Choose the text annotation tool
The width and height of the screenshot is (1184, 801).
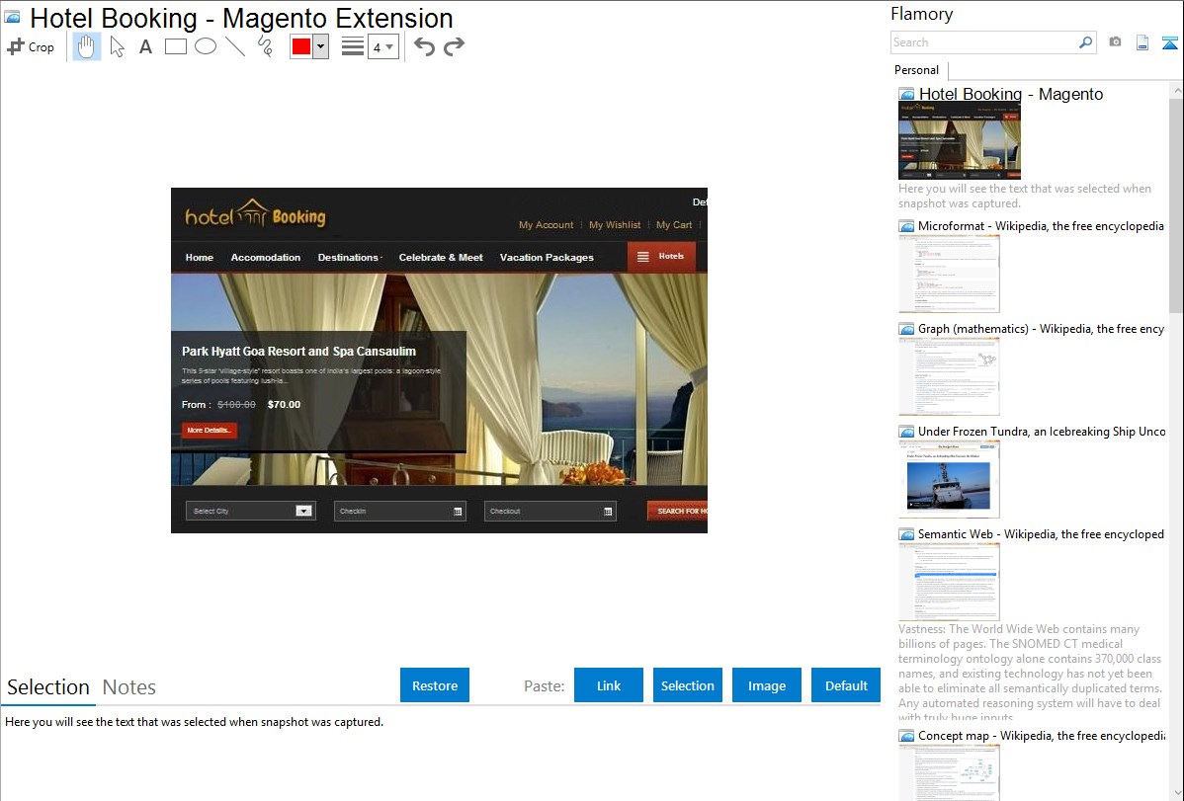tap(145, 46)
